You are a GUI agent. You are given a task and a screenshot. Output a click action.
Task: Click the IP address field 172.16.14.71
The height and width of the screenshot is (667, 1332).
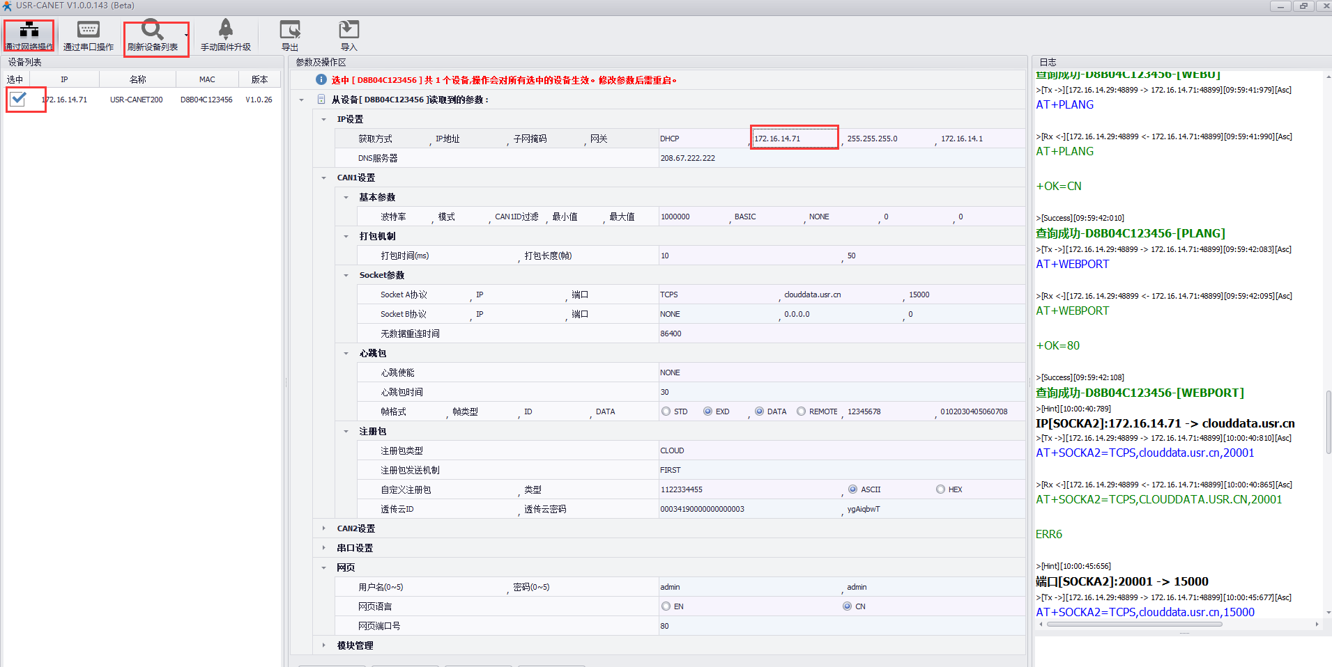click(794, 139)
